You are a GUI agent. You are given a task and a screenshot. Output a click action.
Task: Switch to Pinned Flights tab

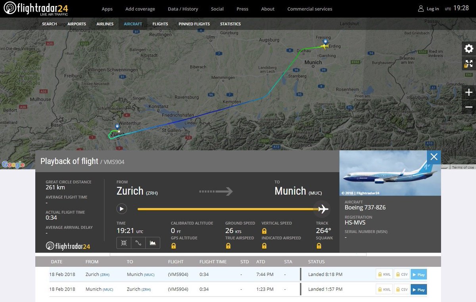pos(194,24)
